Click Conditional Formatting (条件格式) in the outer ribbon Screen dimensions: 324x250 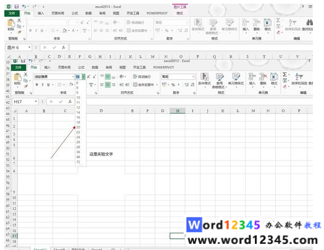(x=198, y=25)
